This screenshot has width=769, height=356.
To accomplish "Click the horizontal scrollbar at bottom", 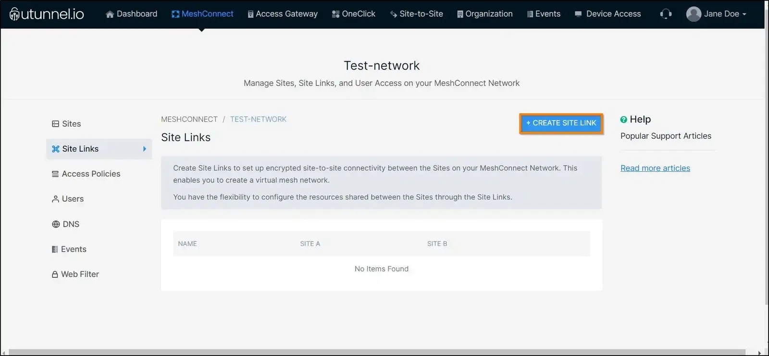I will [x=377, y=353].
